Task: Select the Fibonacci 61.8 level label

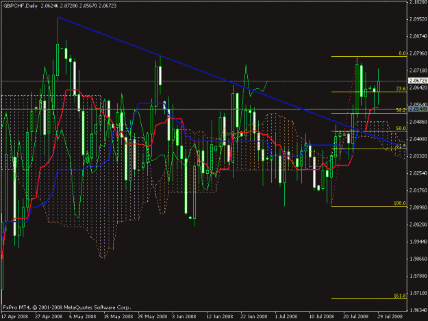Action: [x=401, y=146]
